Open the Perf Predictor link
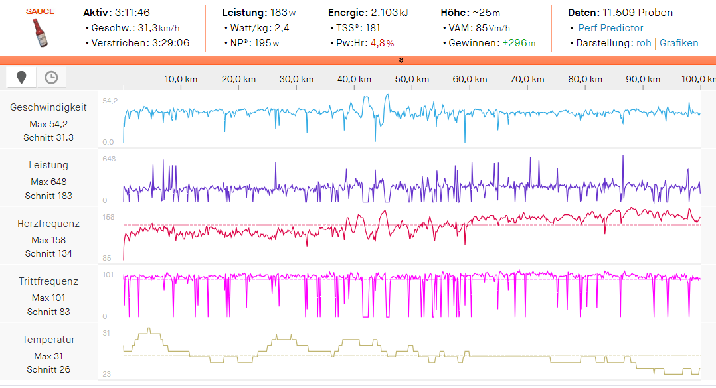Image resolution: width=716 pixels, height=388 pixels. point(610,28)
